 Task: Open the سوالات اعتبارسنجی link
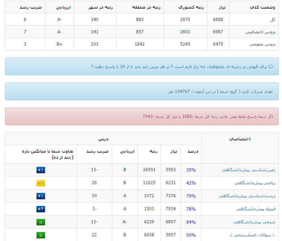coord(252,235)
